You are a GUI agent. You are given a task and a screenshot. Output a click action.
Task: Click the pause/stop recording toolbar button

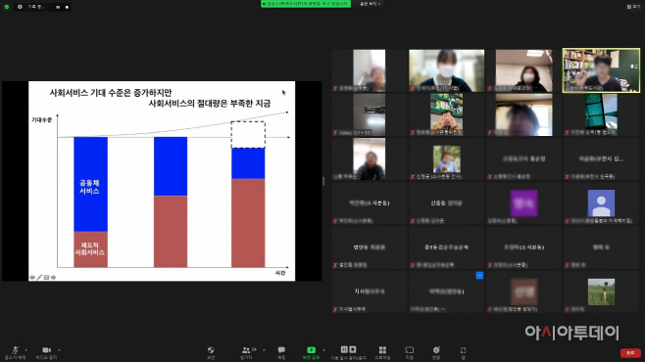pyautogui.click(x=348, y=352)
